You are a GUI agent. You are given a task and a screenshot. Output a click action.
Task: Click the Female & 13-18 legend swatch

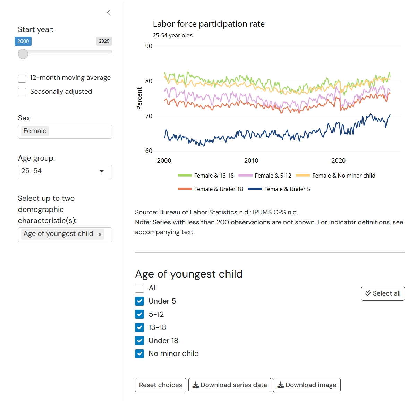click(185, 176)
